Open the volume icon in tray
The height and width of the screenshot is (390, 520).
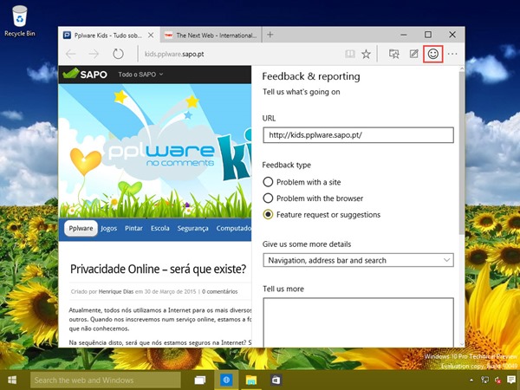click(497, 380)
